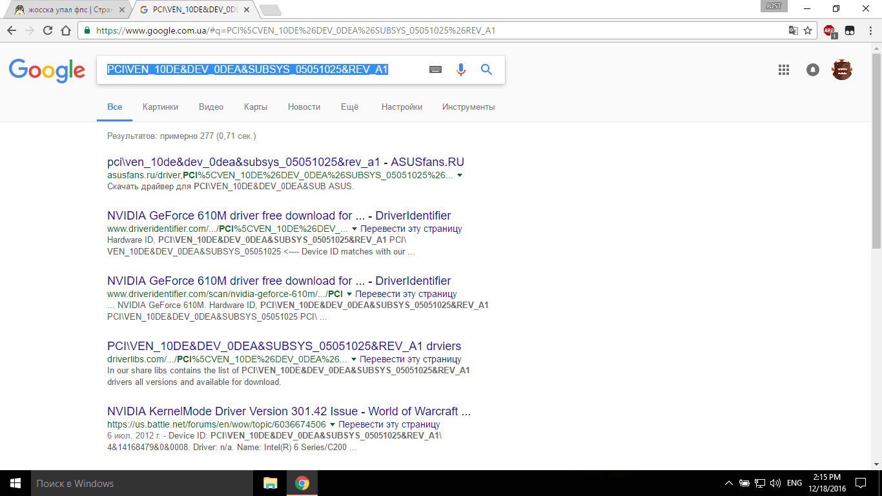Open the browser home page
This screenshot has width=882, height=496.
[65, 30]
